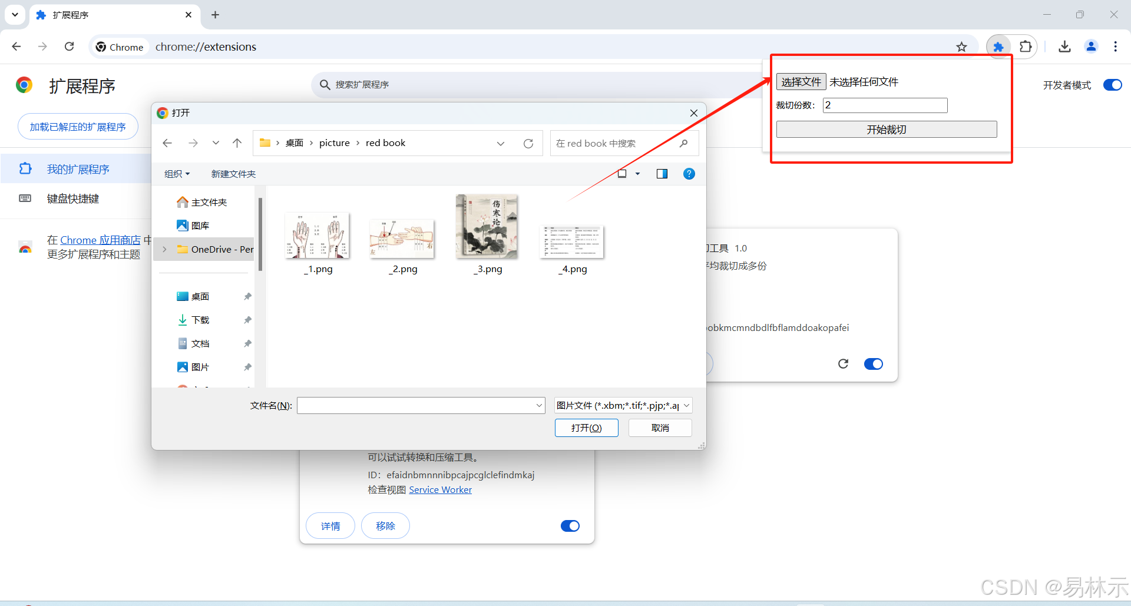Viewport: 1131px width, 606px height.
Task: Click the pinned blue puzzle extension icon
Action: (x=998, y=47)
